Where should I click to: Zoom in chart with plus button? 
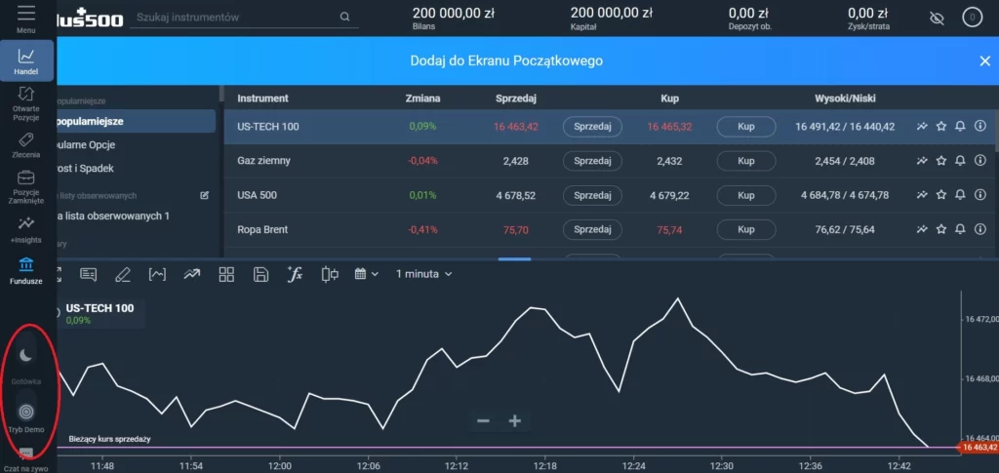click(x=515, y=421)
